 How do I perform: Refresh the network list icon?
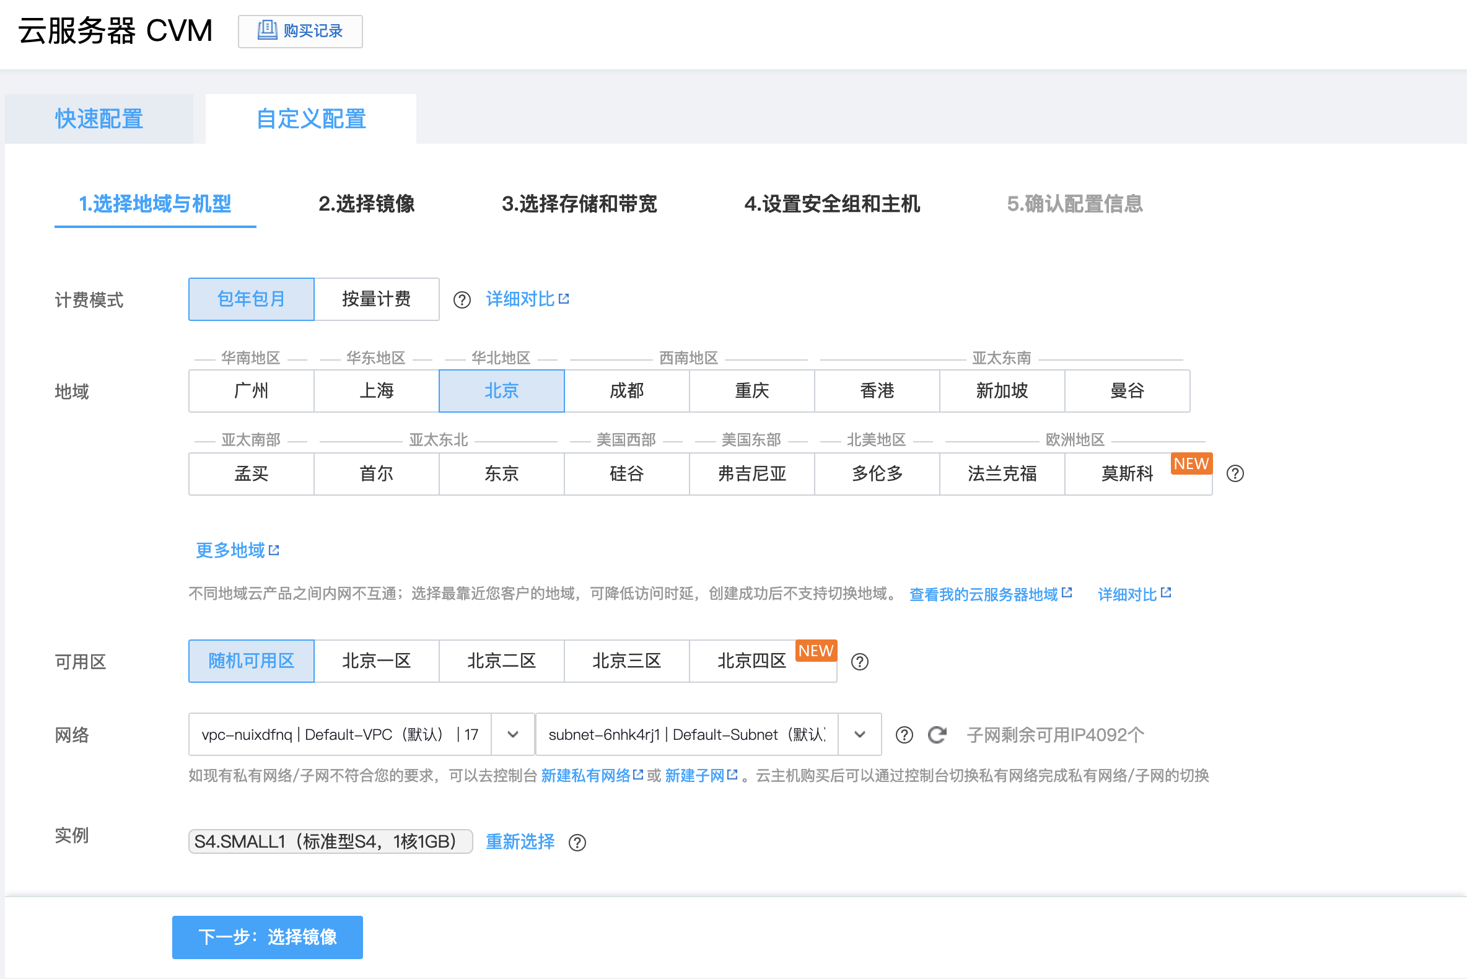[x=938, y=735]
